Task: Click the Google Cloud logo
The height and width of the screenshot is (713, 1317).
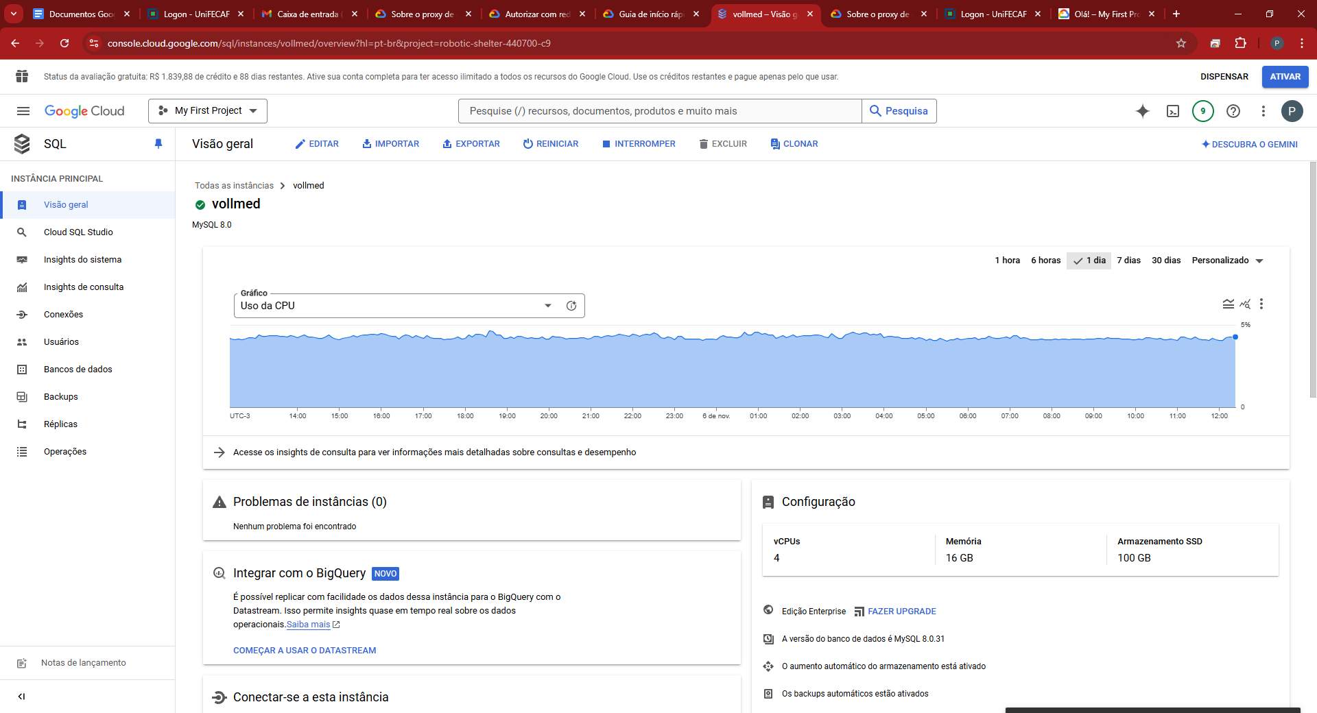Action: point(84,111)
